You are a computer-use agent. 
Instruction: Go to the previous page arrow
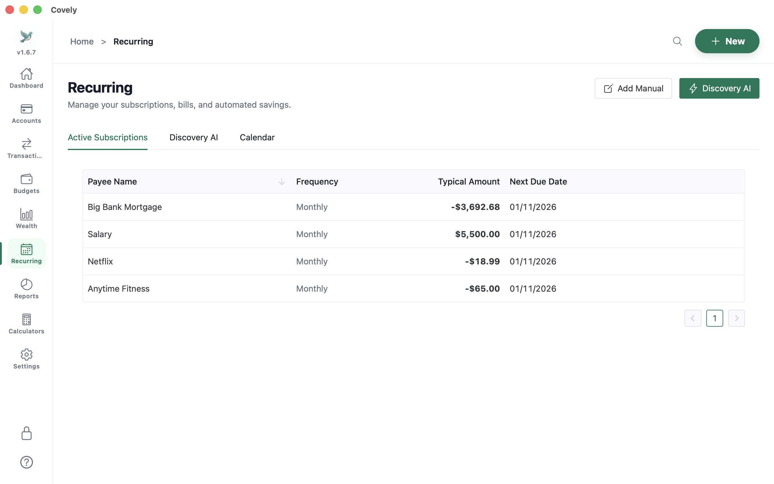click(x=693, y=318)
